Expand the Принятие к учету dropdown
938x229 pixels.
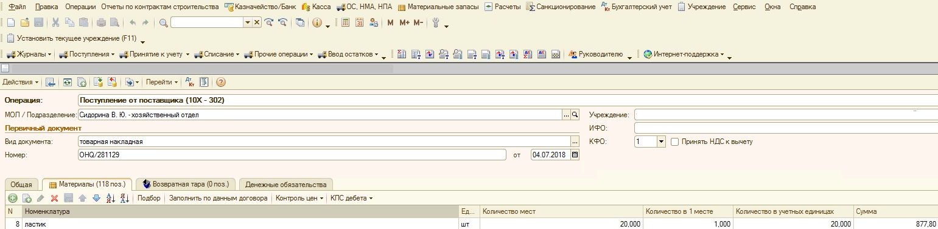(x=155, y=54)
